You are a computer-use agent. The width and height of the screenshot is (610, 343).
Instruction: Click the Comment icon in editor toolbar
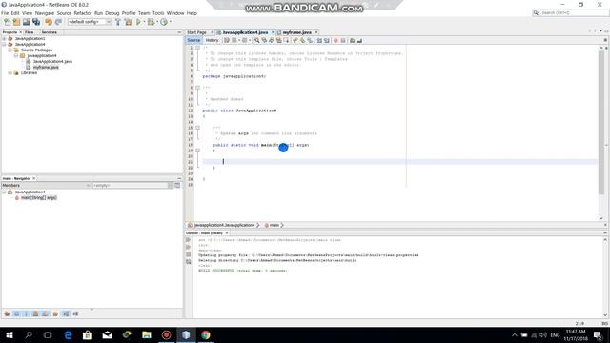[x=352, y=40]
